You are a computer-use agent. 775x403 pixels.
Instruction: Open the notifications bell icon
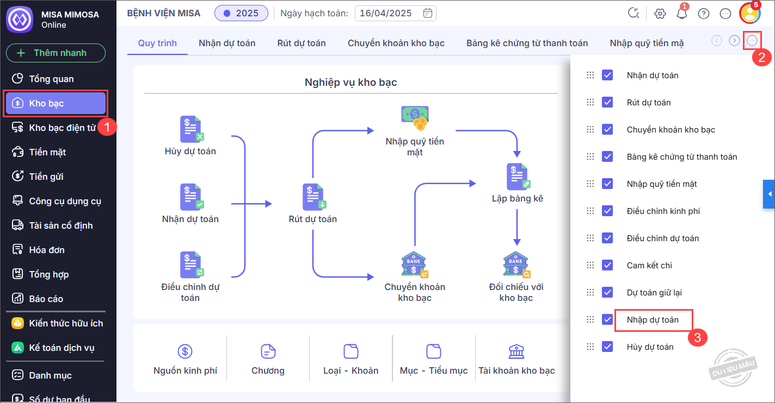point(682,14)
